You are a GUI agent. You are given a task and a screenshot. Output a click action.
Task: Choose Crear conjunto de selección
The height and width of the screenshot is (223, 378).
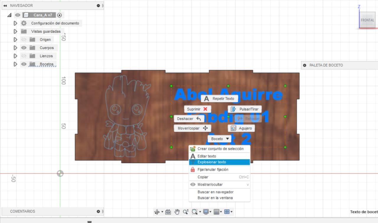tap(219, 149)
